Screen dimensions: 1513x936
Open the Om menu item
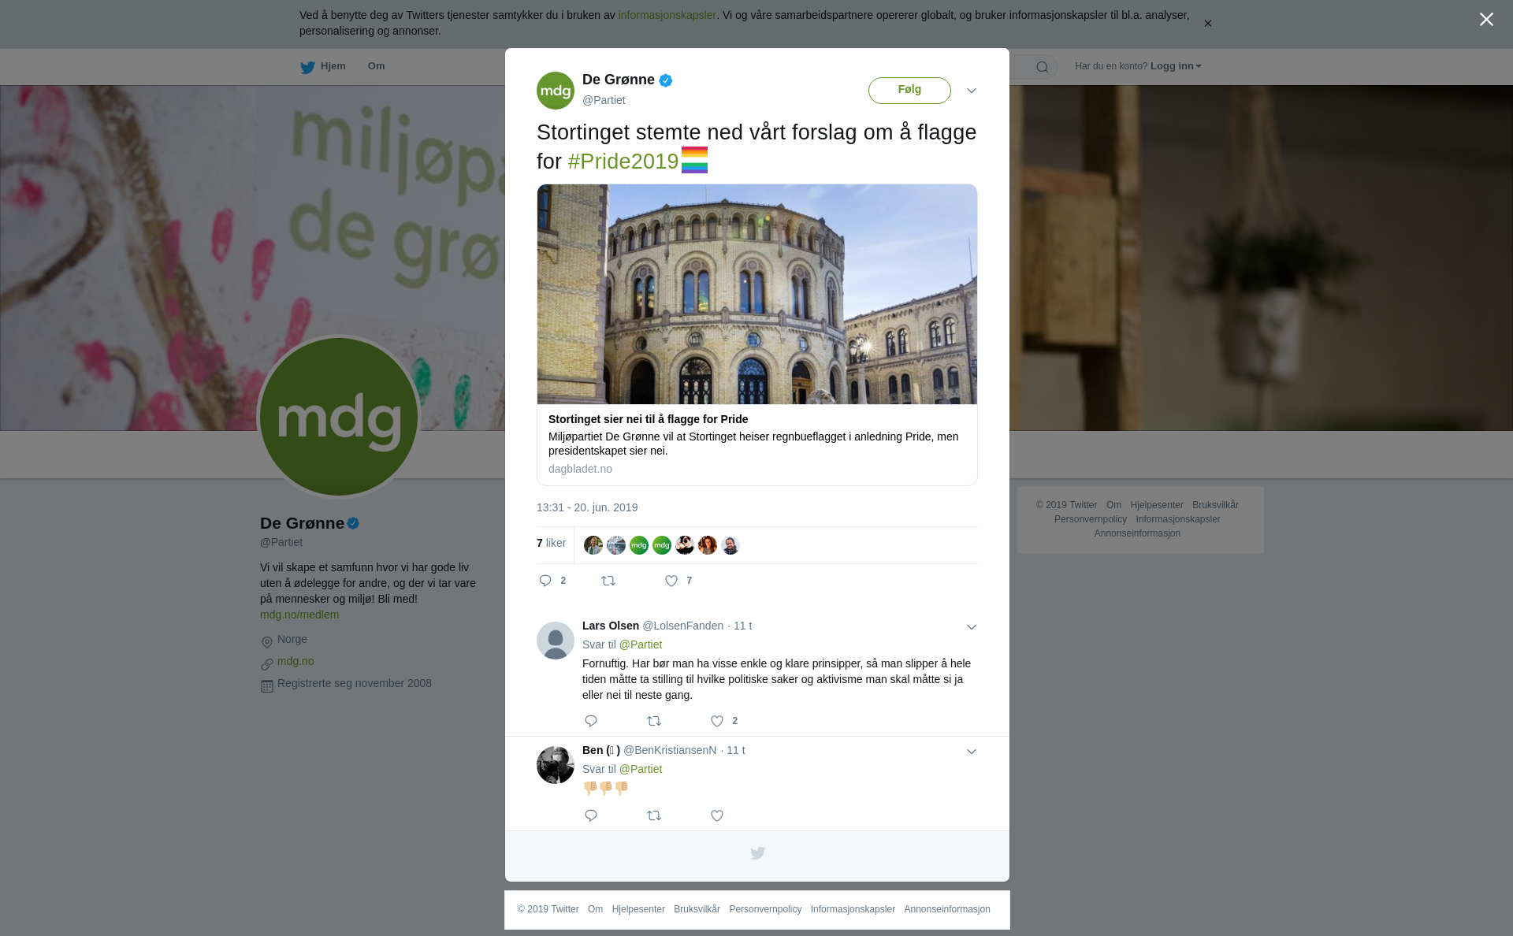376,66
